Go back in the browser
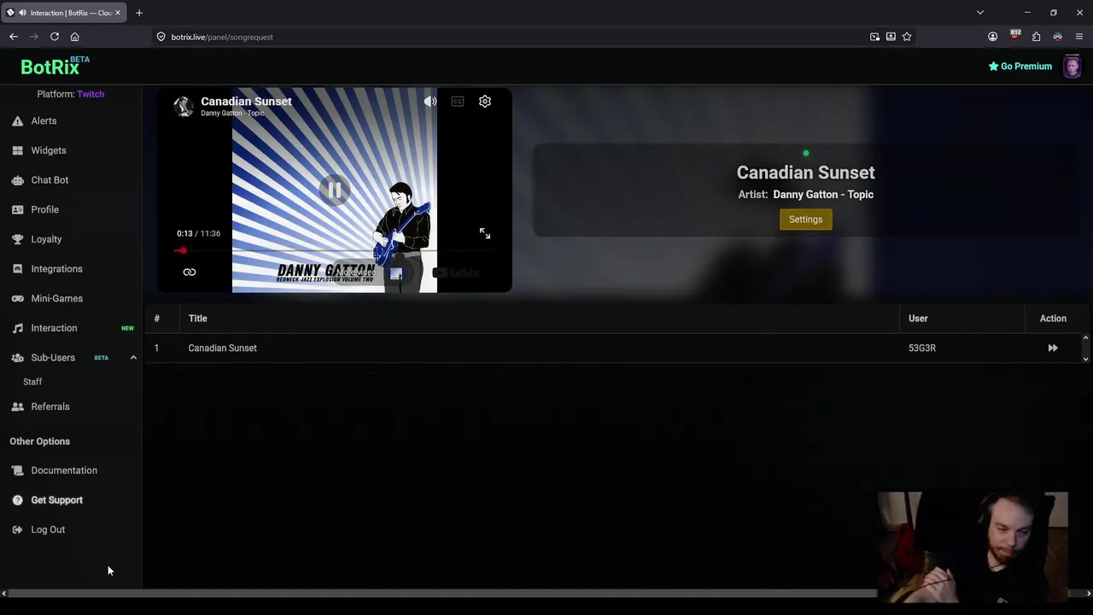Screen dimensions: 1093x615 pos(14,37)
